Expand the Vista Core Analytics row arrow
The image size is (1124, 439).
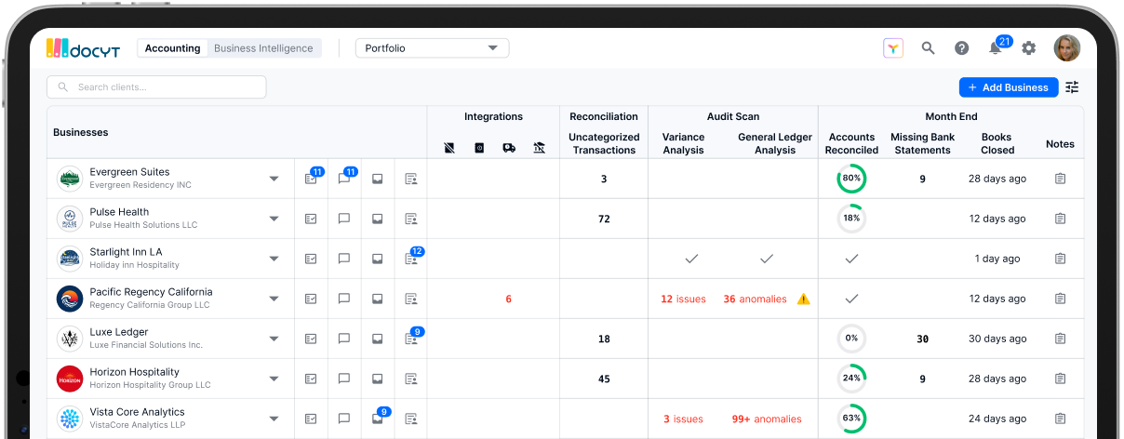click(x=274, y=419)
